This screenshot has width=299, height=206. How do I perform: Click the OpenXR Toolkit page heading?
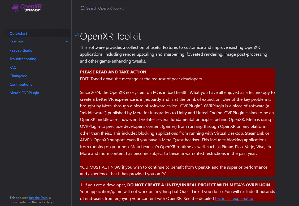(110, 36)
